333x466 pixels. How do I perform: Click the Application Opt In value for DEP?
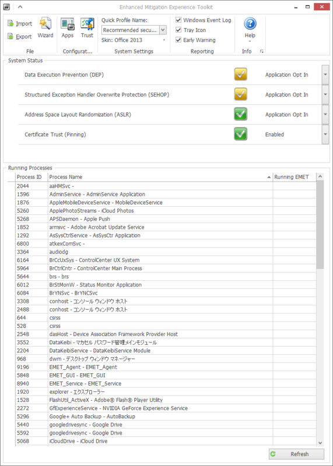point(286,75)
